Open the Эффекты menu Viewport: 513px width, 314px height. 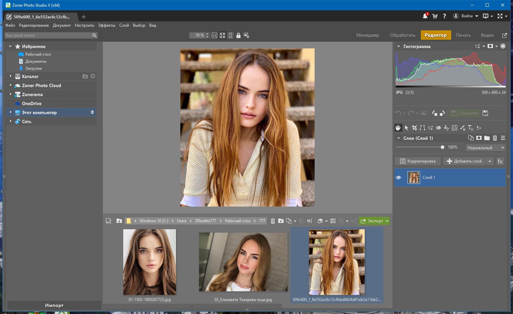[107, 25]
